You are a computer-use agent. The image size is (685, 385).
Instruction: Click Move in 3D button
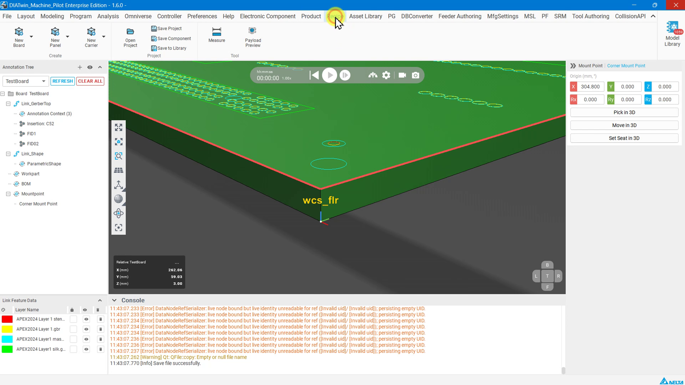tap(624, 125)
